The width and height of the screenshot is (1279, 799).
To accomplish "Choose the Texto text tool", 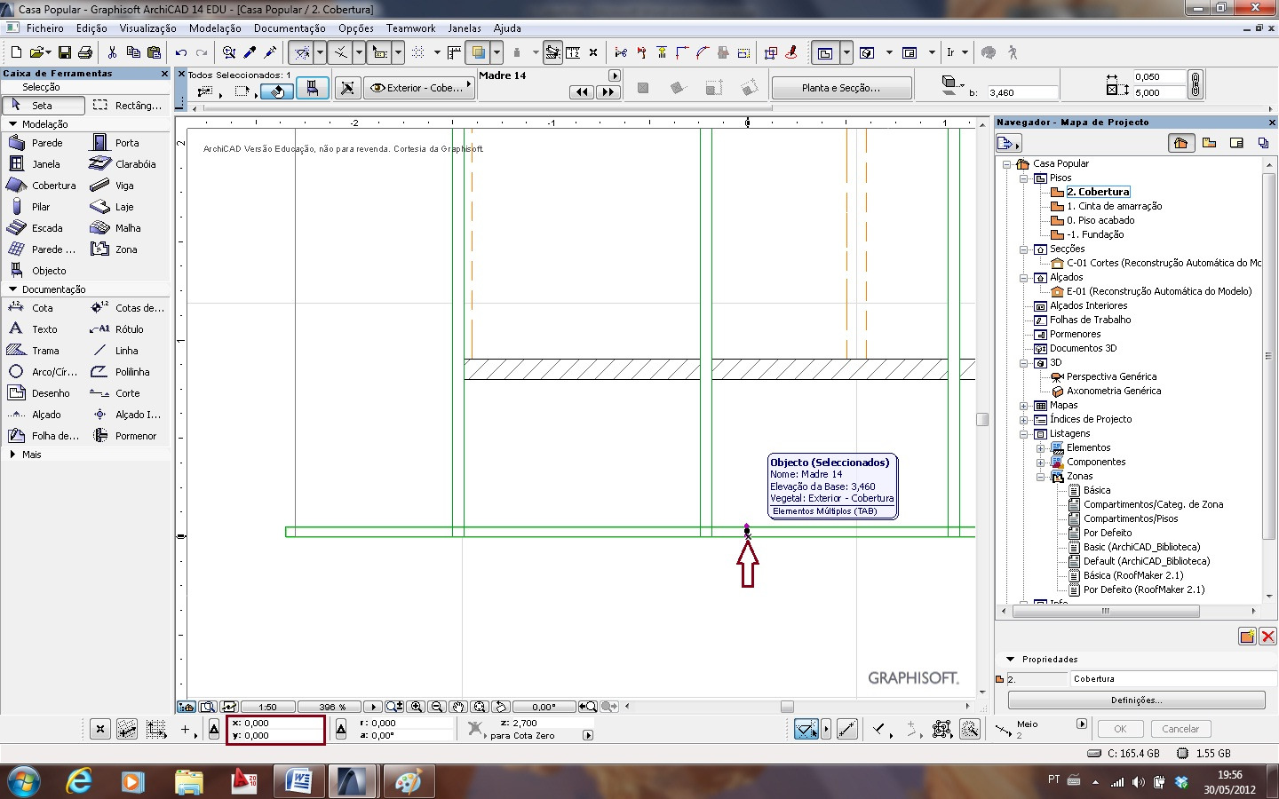I will point(43,329).
